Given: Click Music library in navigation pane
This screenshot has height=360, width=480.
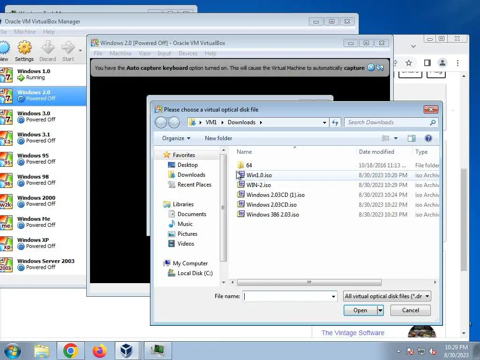Looking at the screenshot, I should pos(185,224).
